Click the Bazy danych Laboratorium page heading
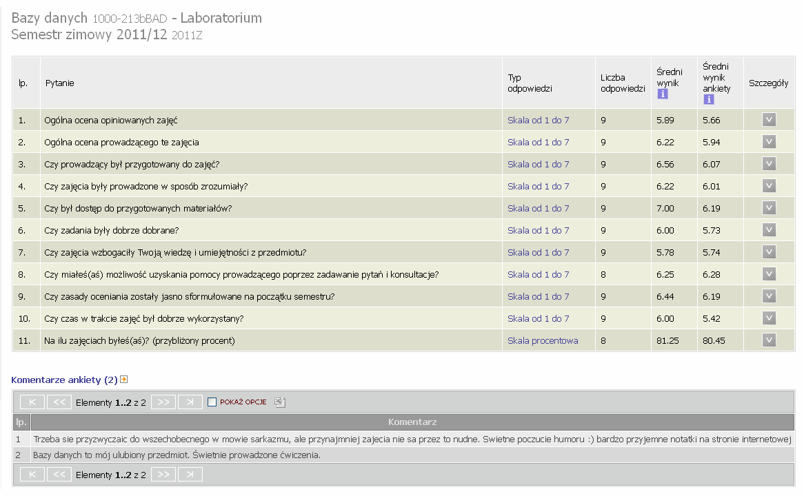The height and width of the screenshot is (496, 804). (x=137, y=18)
